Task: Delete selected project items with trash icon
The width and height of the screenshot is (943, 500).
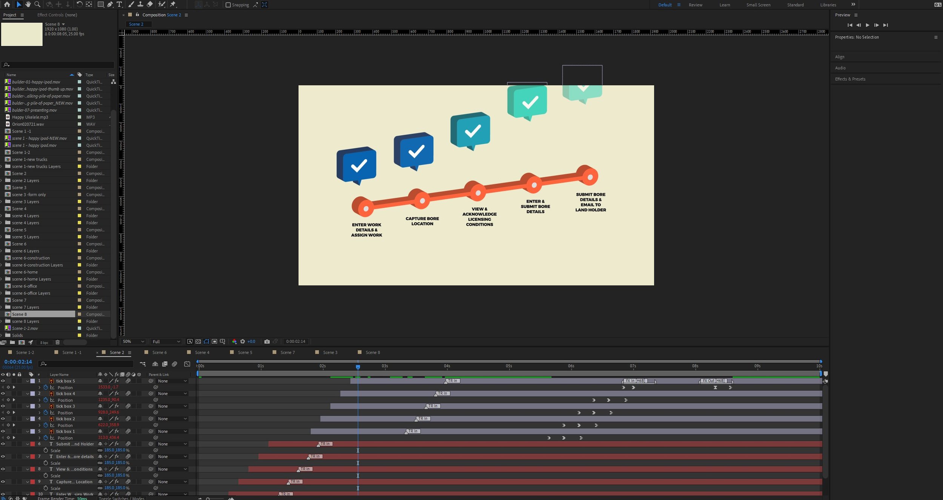Action: click(x=58, y=343)
